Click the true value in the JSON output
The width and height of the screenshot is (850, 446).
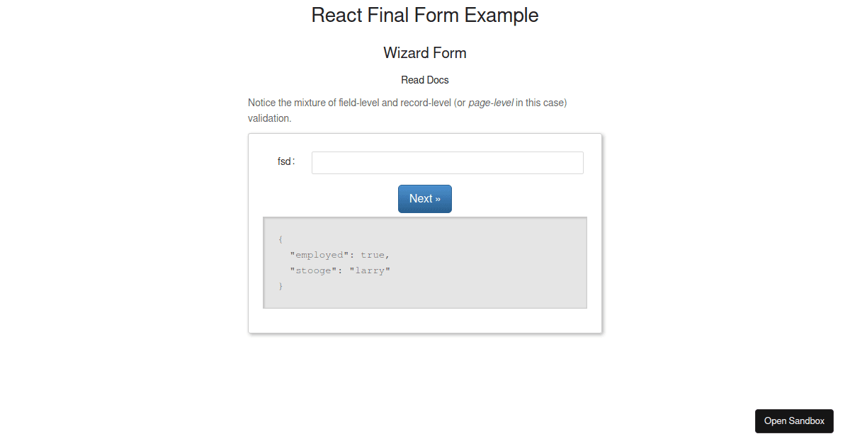tap(373, 255)
